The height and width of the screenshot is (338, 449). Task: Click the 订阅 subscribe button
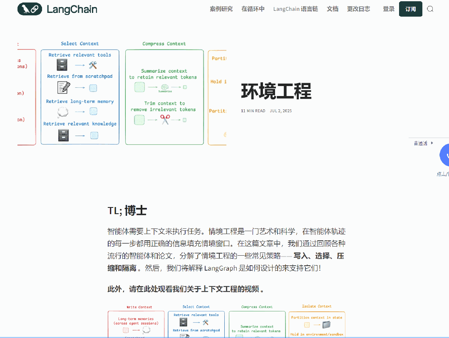(410, 9)
